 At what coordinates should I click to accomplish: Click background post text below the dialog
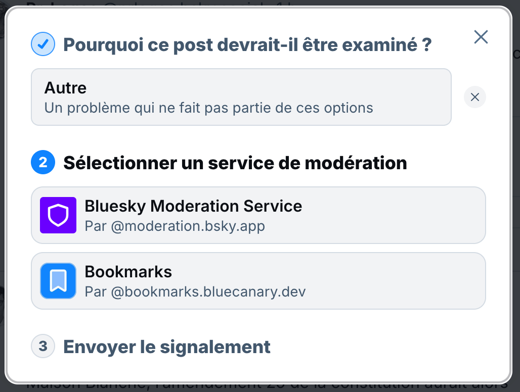pos(253,387)
